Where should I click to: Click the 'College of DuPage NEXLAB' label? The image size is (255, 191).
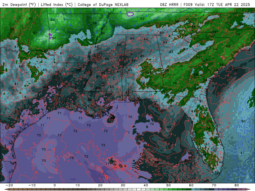coord(103,4)
